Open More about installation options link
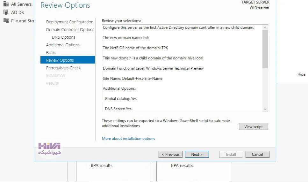The width and height of the screenshot is (308, 182). 128,139
